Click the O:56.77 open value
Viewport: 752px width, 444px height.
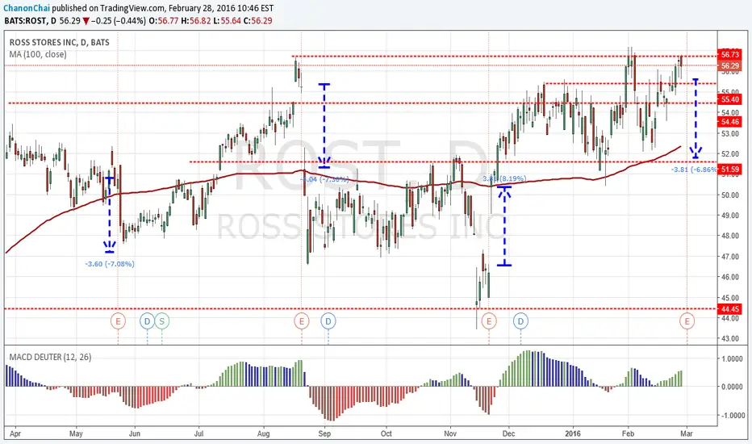[164, 21]
